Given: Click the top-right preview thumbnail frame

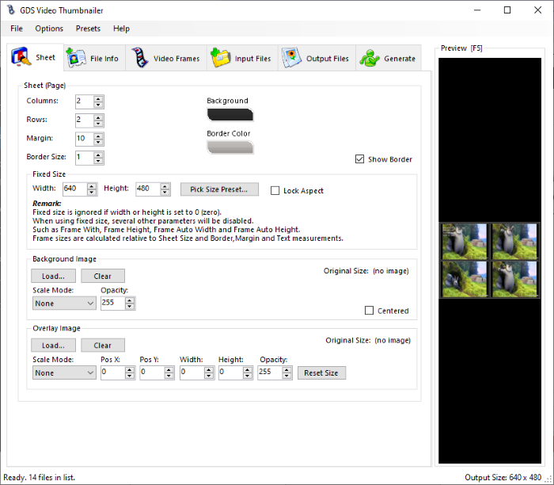Looking at the screenshot, I should coord(514,241).
